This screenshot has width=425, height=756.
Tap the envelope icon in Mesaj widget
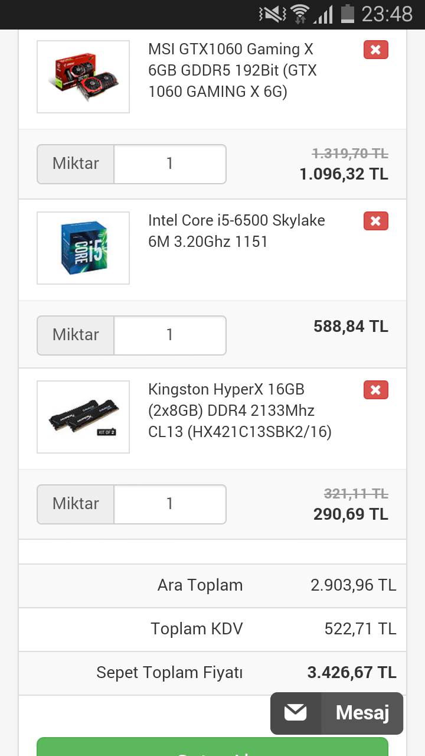[296, 713]
